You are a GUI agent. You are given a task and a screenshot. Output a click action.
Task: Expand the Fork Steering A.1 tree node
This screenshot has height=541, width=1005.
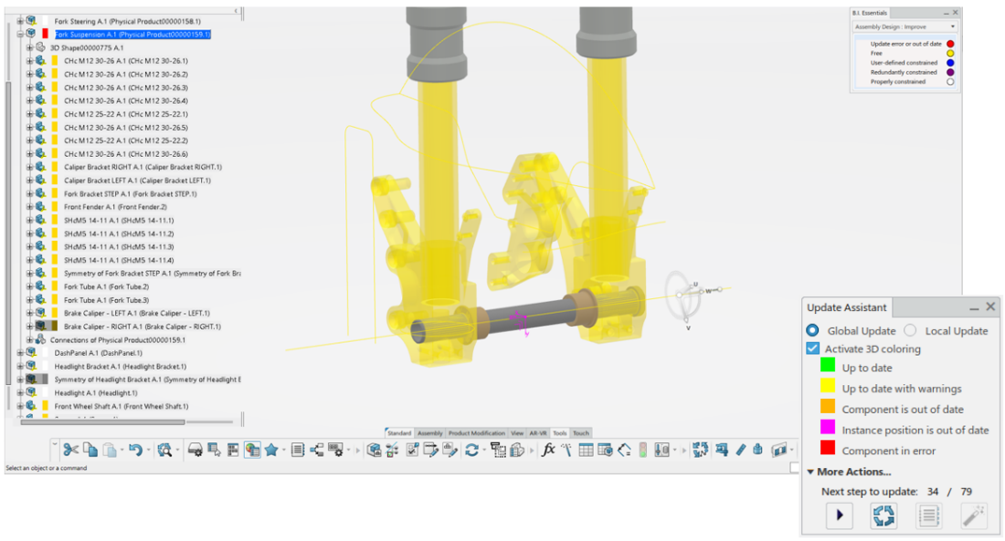(x=21, y=20)
